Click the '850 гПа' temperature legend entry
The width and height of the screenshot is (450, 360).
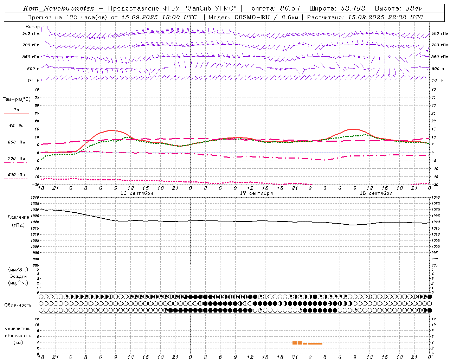pos(16,142)
